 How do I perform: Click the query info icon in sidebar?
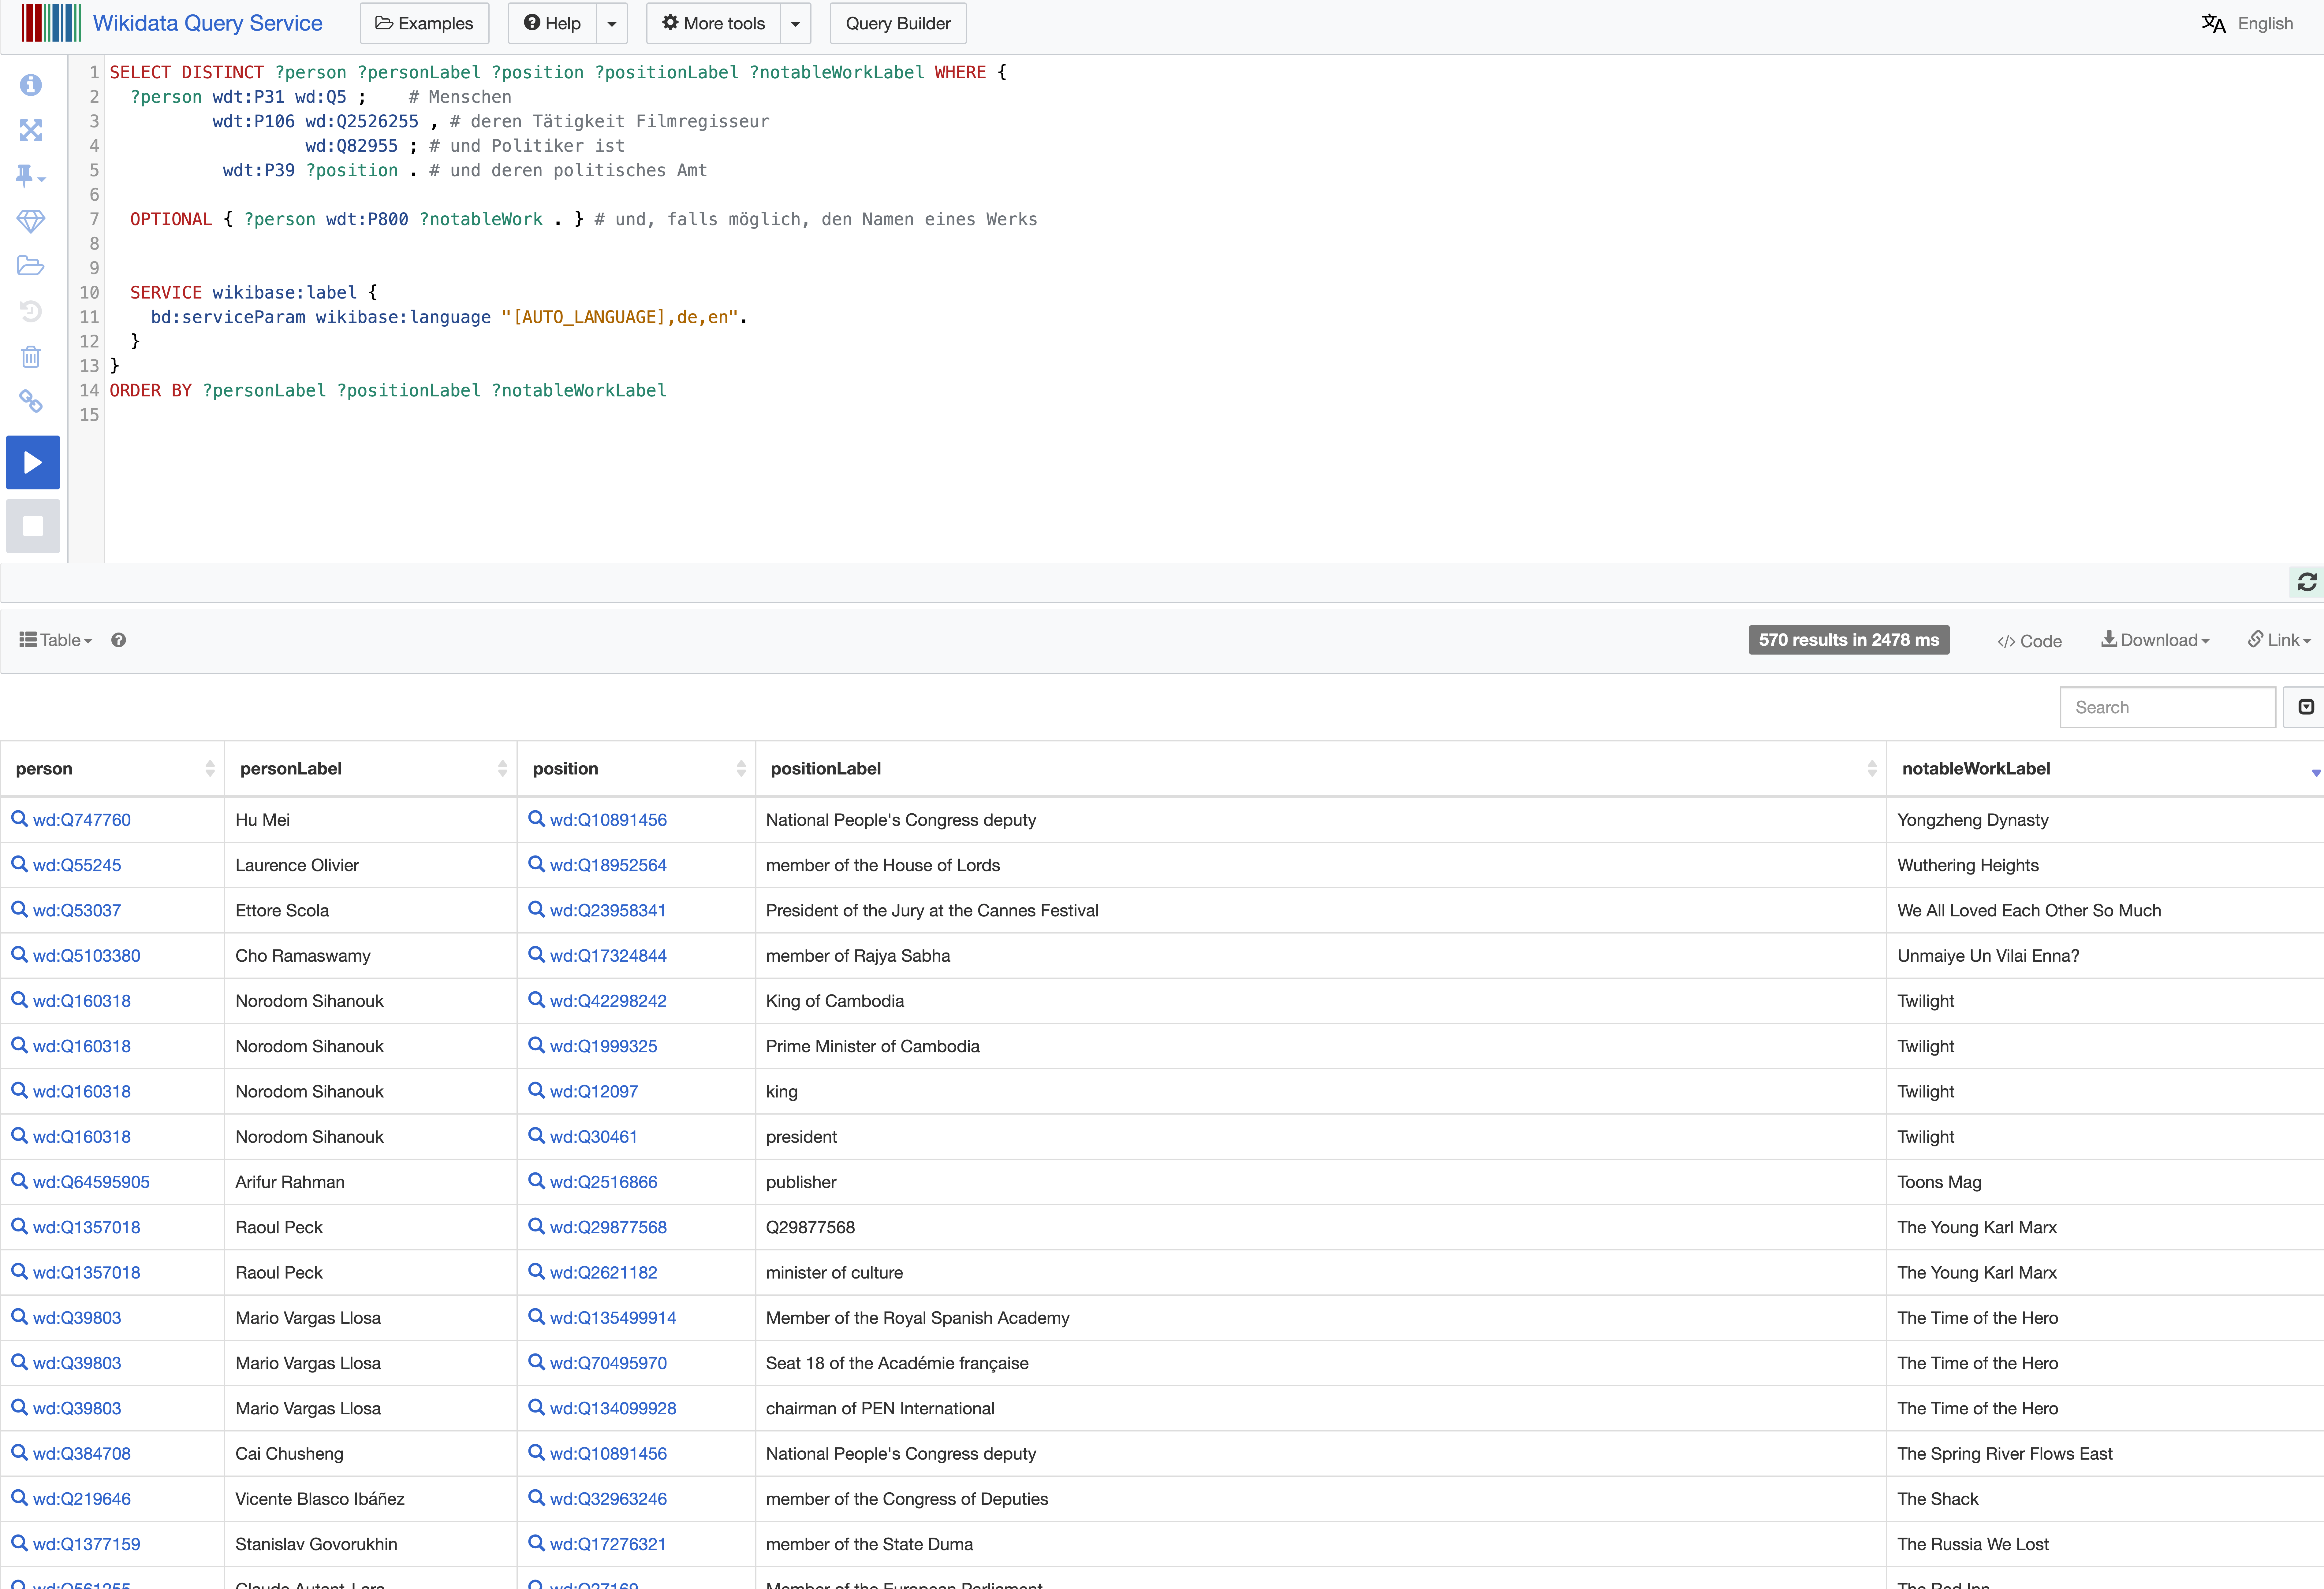point(31,85)
